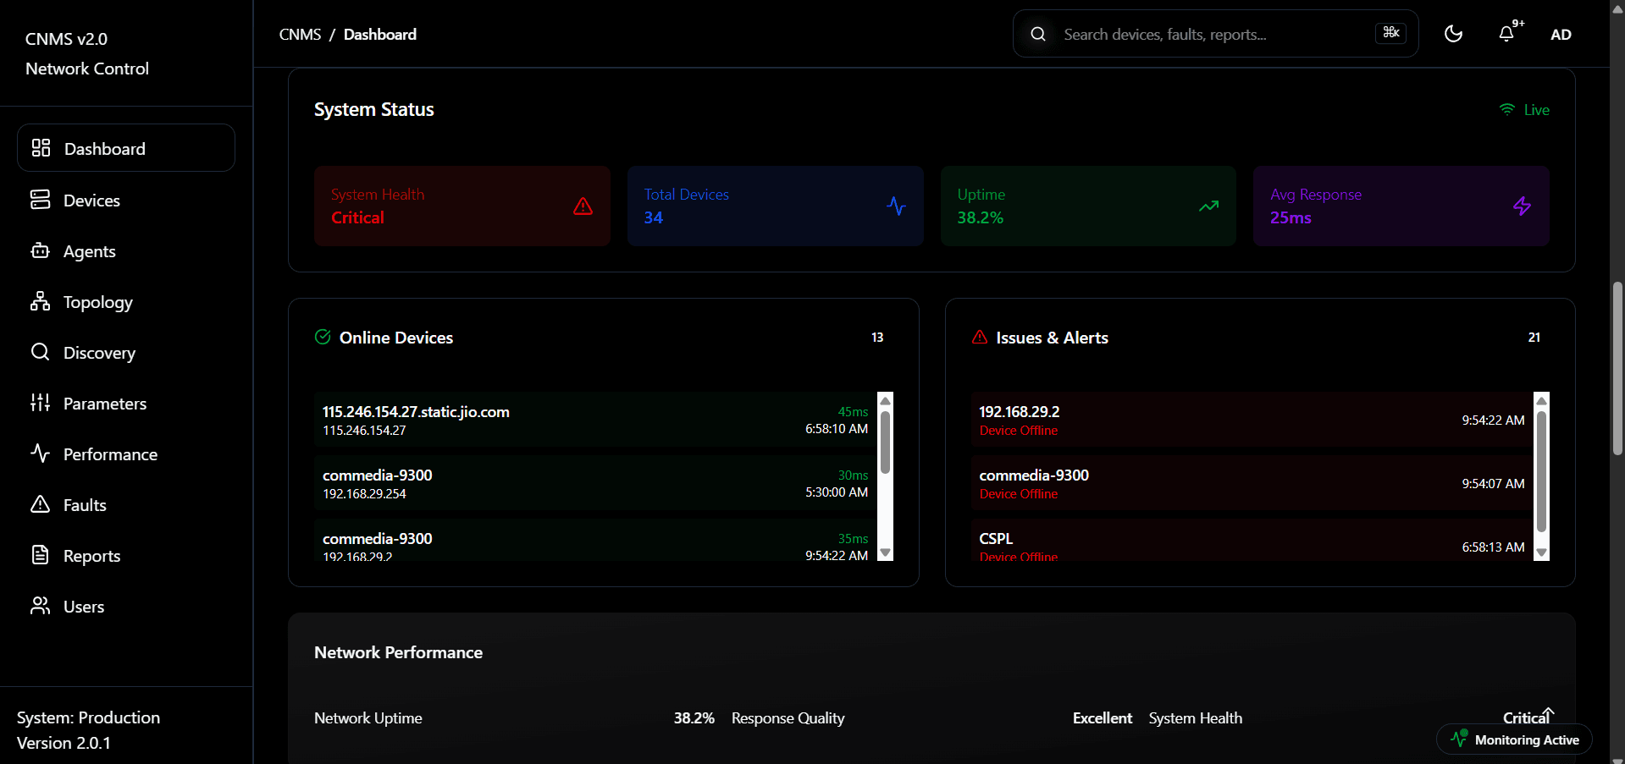The height and width of the screenshot is (764, 1625).
Task: Open Devices page from sidebar
Action: 91,201
